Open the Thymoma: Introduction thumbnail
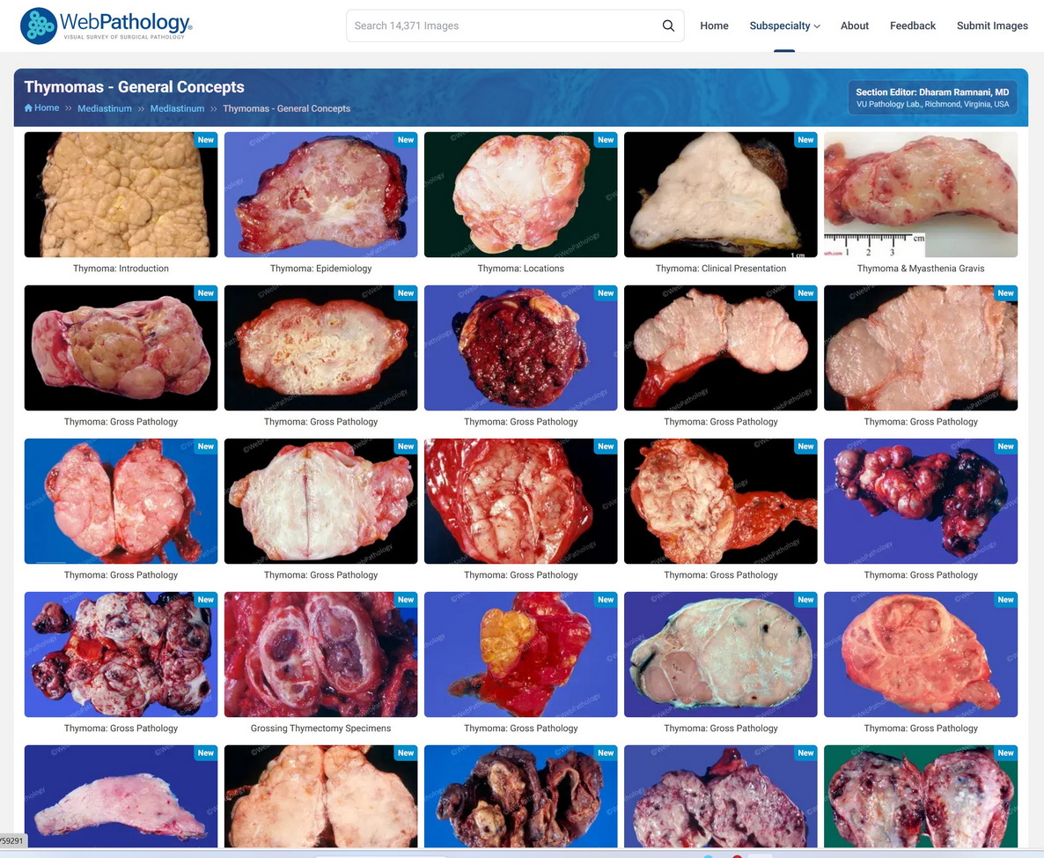This screenshot has width=1044, height=858. tap(121, 194)
